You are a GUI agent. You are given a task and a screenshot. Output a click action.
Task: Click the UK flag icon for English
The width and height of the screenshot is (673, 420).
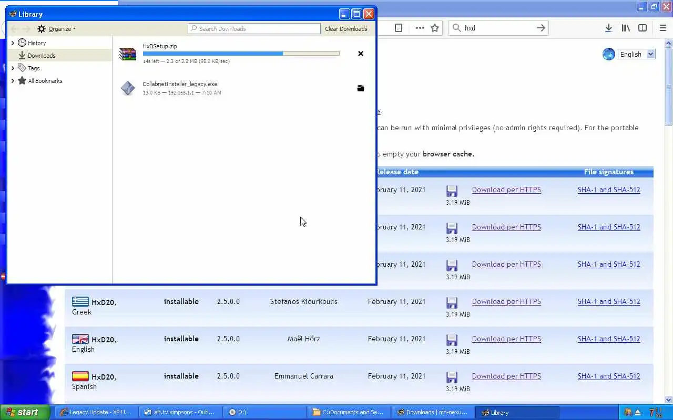coord(80,339)
